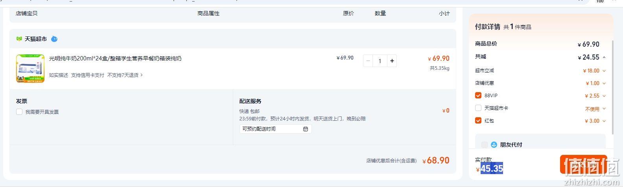Click the blue badge beside 天猫超市
The image size is (623, 189).
(54, 39)
